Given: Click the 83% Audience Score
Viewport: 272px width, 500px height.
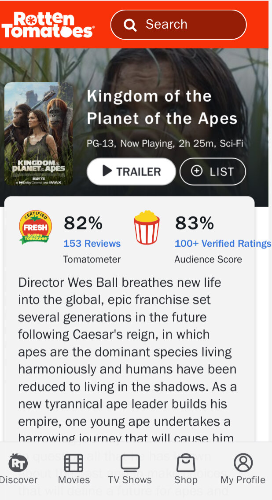Looking at the screenshot, I should coord(195,223).
